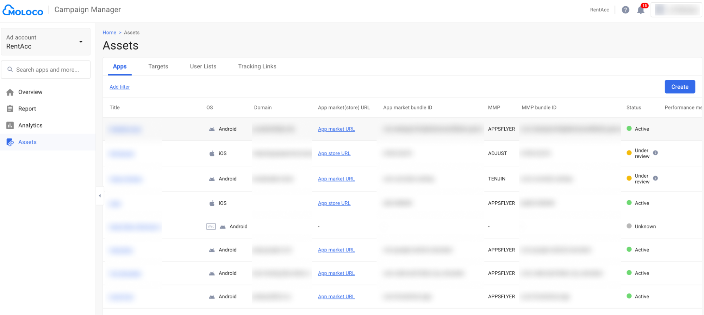Collapse the left sidebar with arrow handle
Viewport: 704px width, 315px height.
tap(100, 196)
